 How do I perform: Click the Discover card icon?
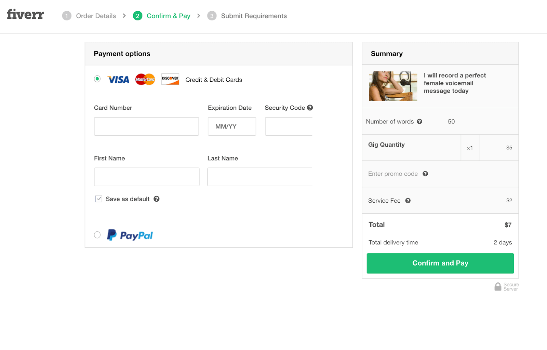point(170,79)
